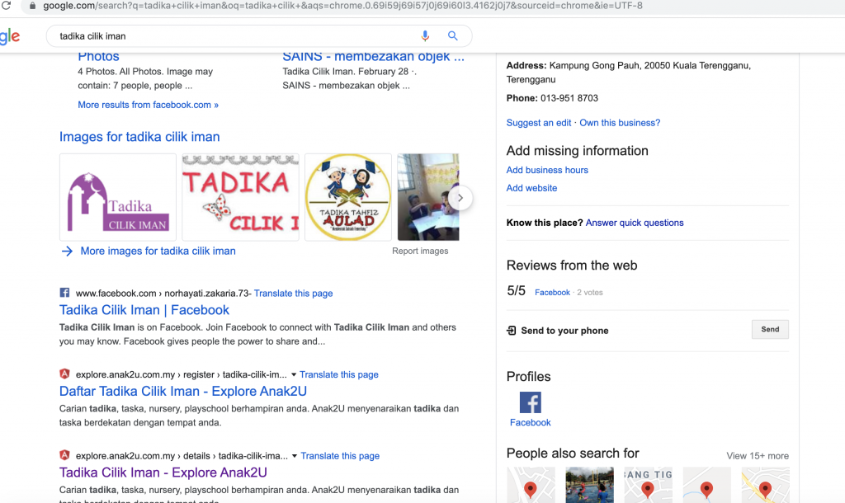Screen dimensions: 845x503
Task: Click Add website
Action: tap(532, 188)
